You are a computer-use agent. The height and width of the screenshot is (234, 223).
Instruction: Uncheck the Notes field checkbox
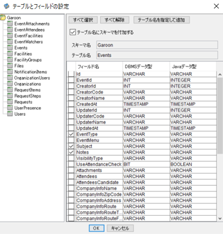[x=71, y=152]
